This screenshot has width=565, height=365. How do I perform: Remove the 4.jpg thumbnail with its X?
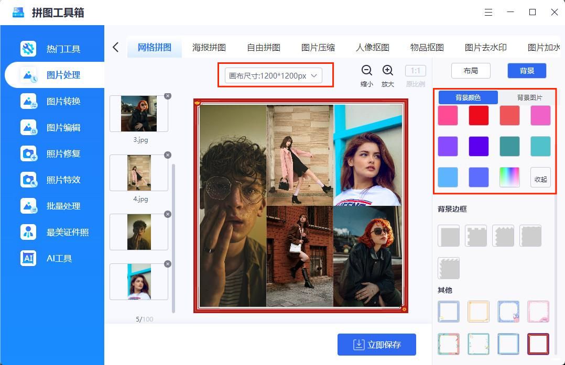168,155
